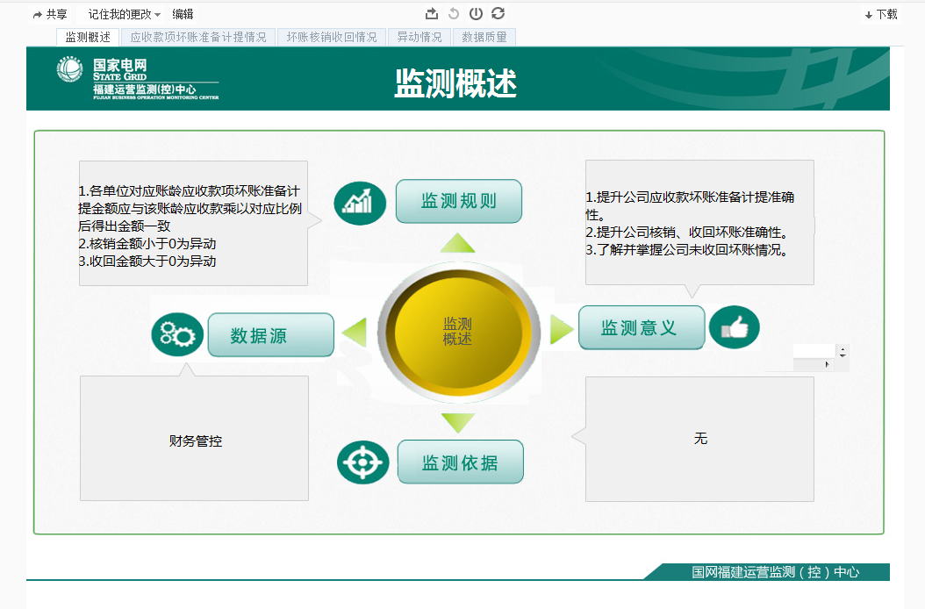
Task: Open the 应收款项坏账准备计提情况 tab
Action: [x=198, y=37]
